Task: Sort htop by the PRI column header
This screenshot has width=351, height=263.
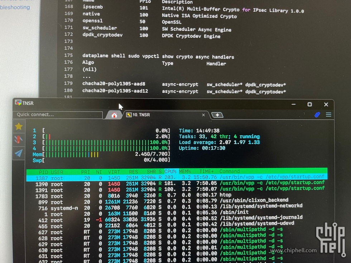Action: [85, 172]
